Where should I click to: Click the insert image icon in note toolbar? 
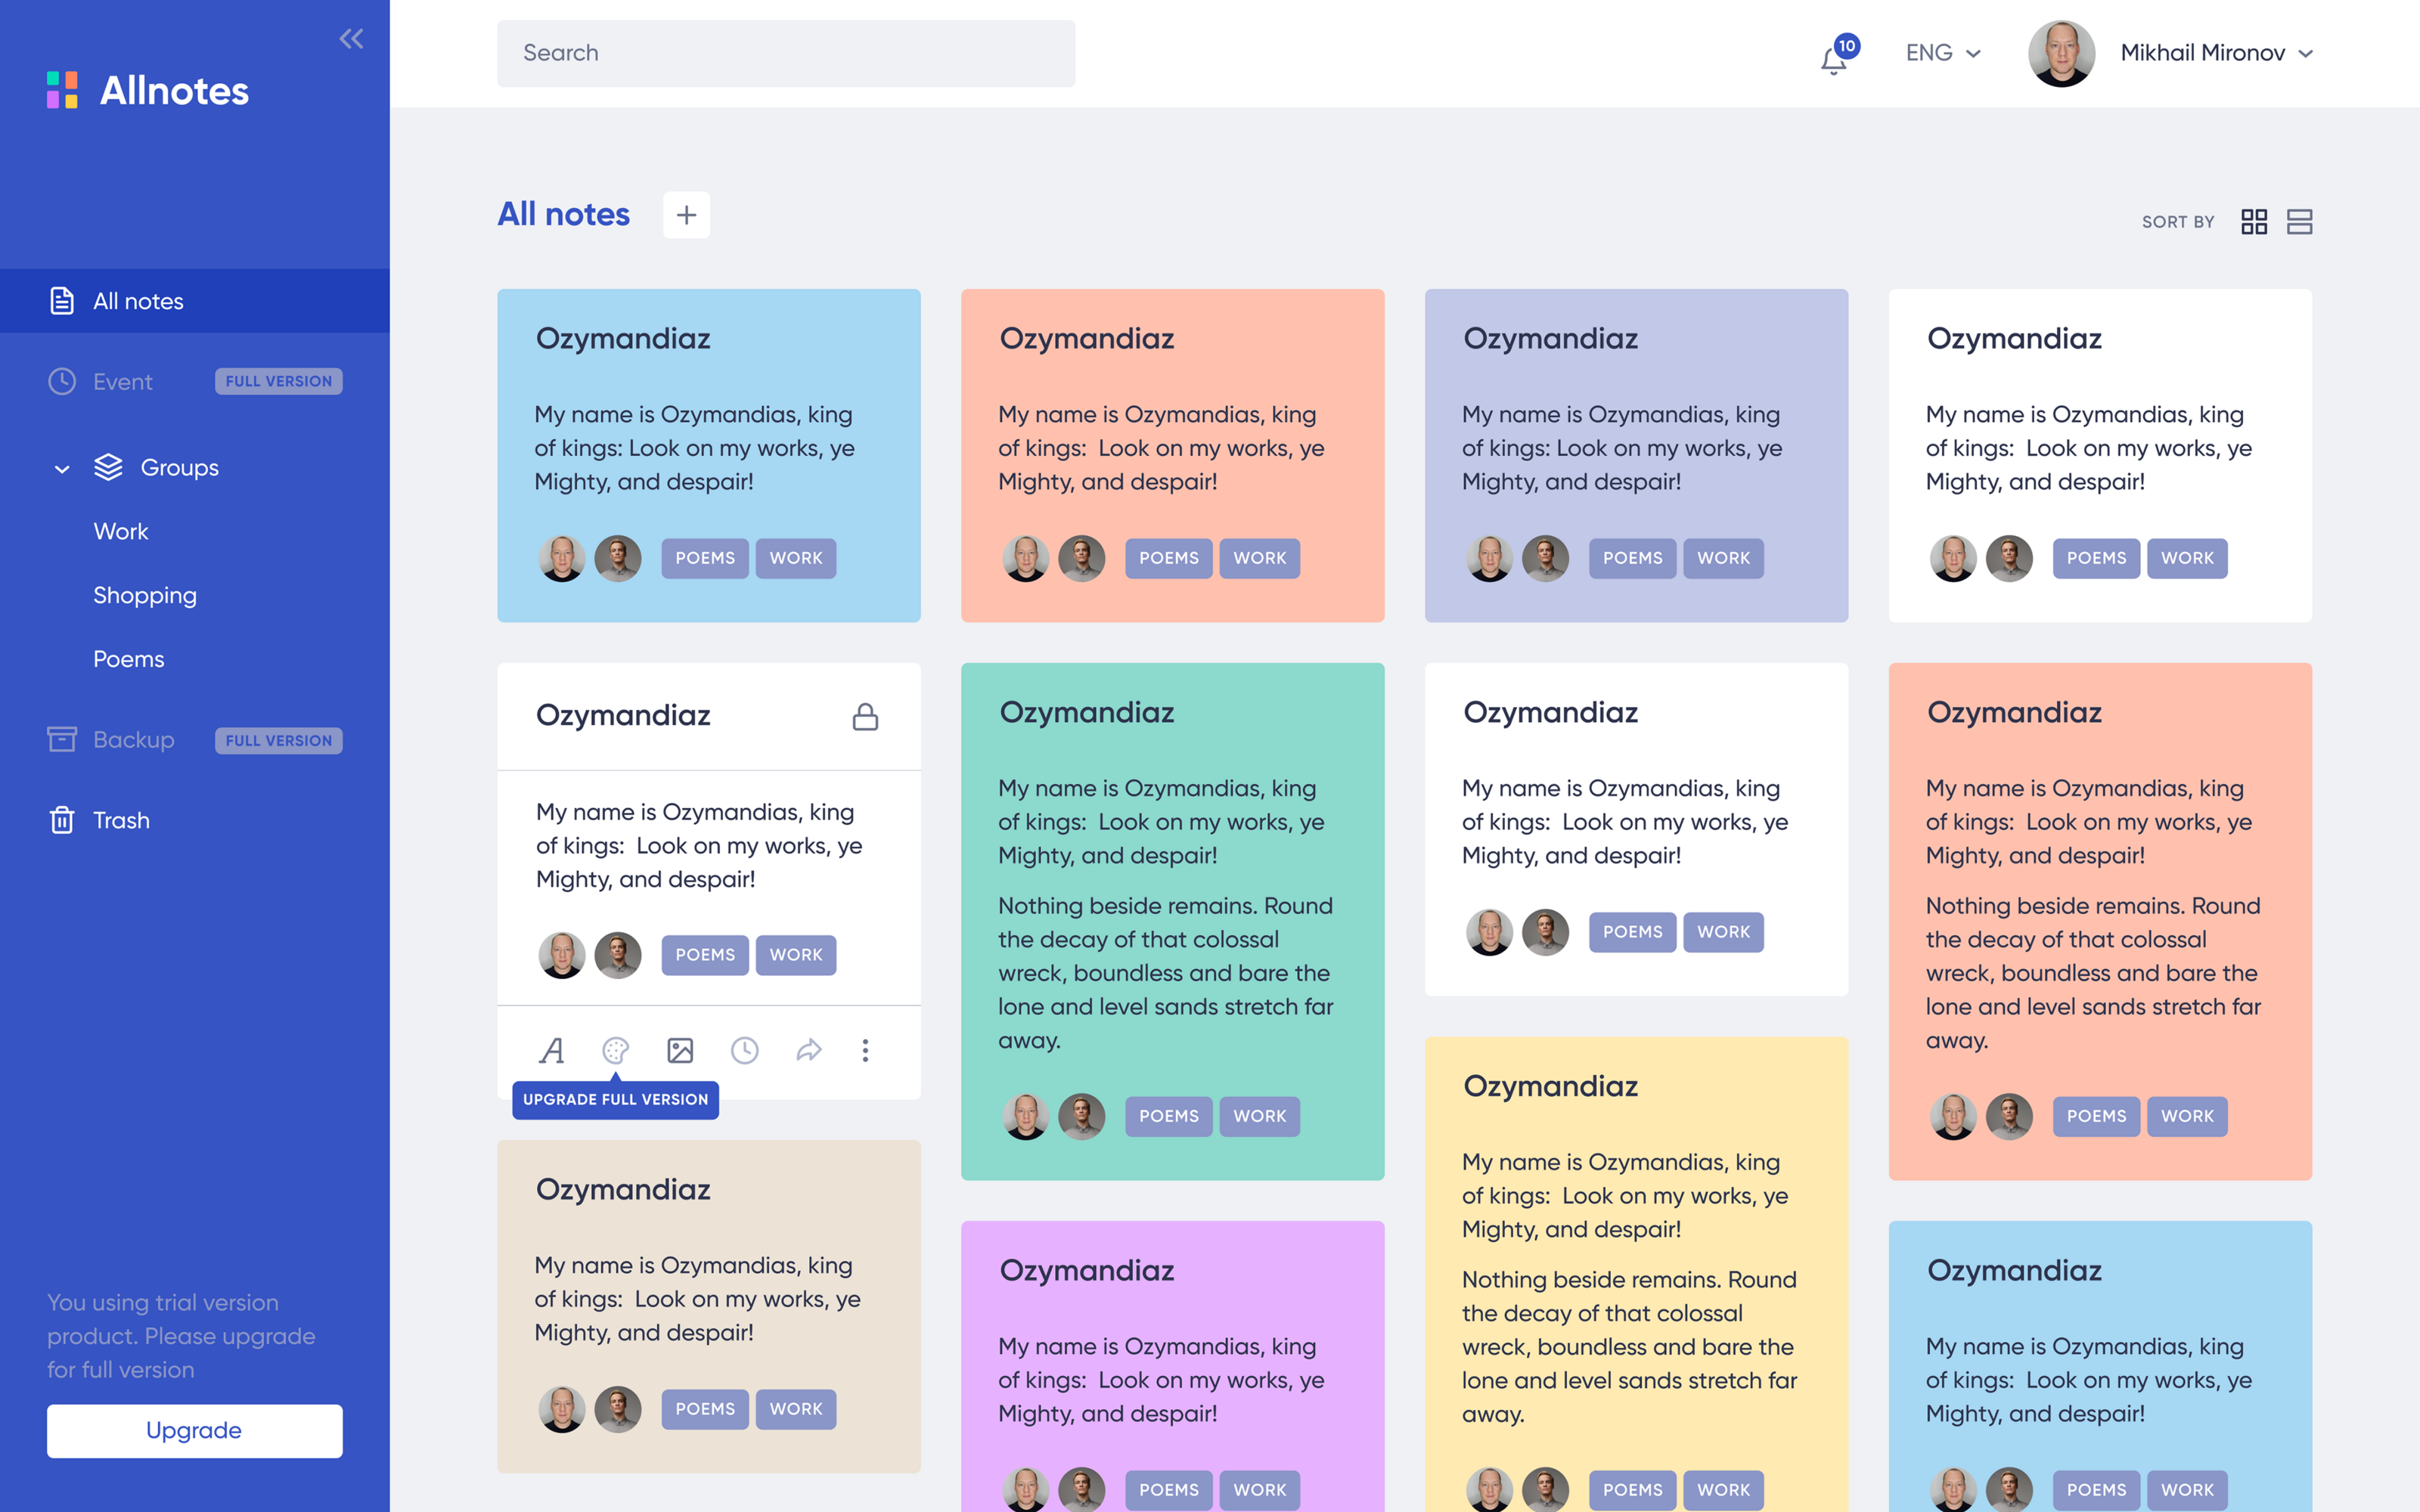tap(680, 1050)
